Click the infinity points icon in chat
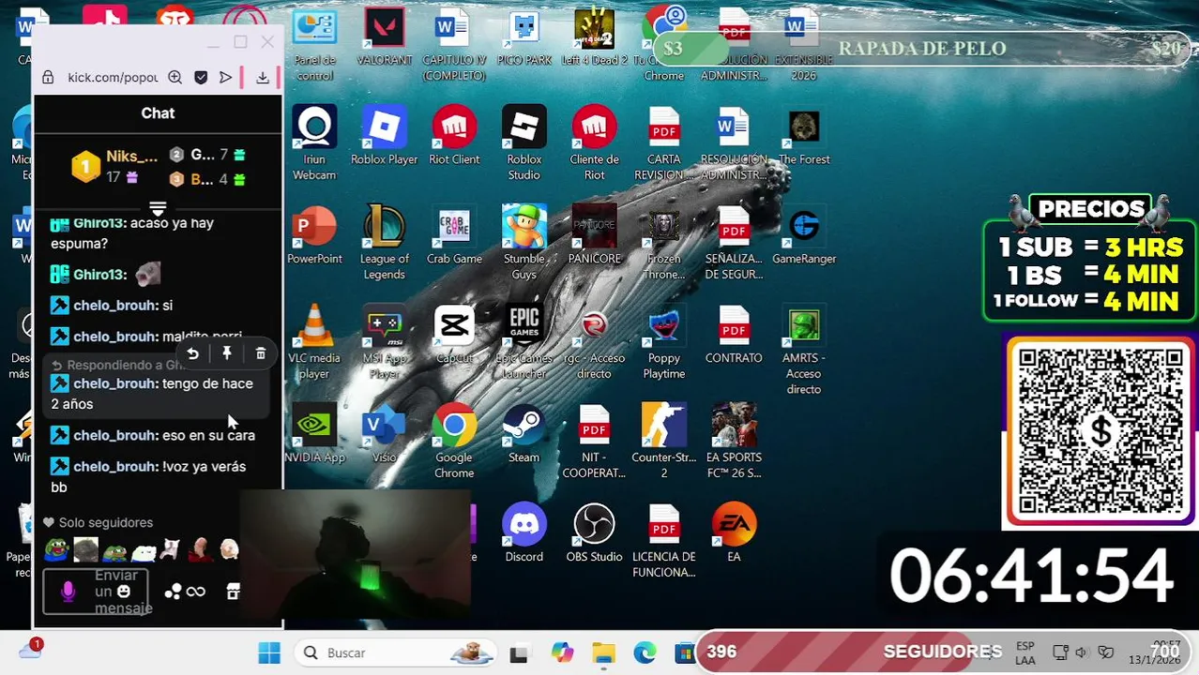This screenshot has height=675, width=1199. 195,592
